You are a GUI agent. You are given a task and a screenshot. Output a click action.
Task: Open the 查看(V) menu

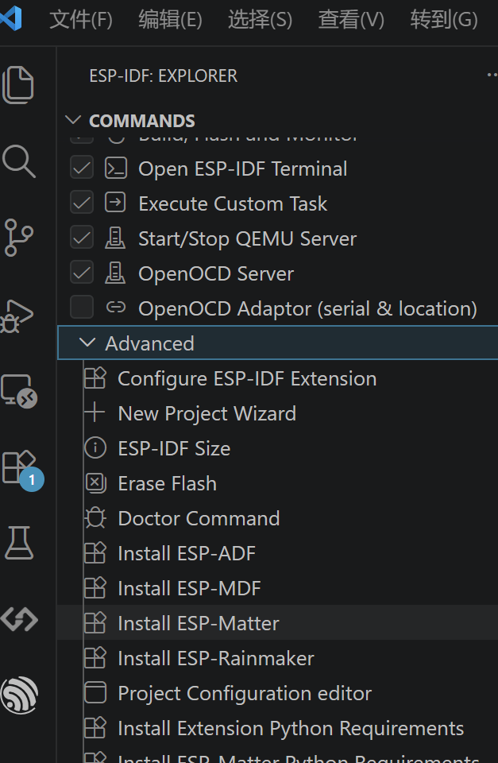pos(351,20)
